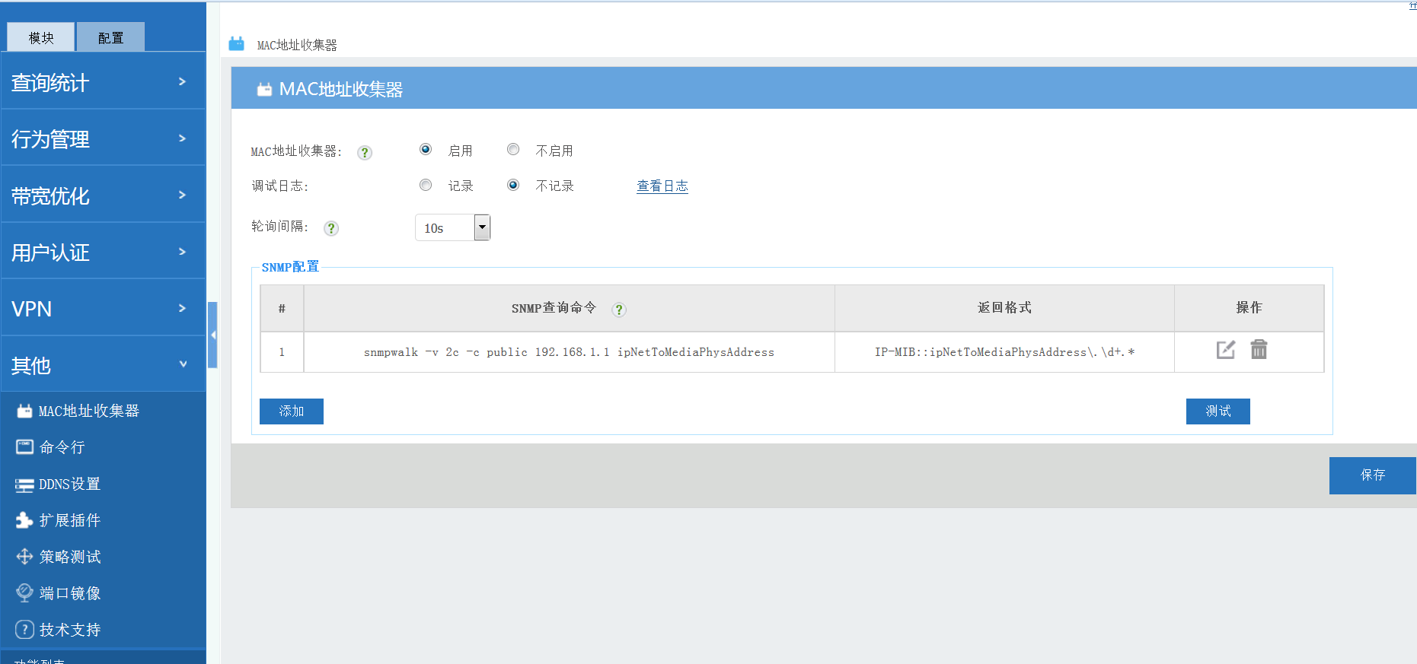Click the 保存 button
Image resolution: width=1417 pixels, height=664 pixels.
tap(1372, 475)
